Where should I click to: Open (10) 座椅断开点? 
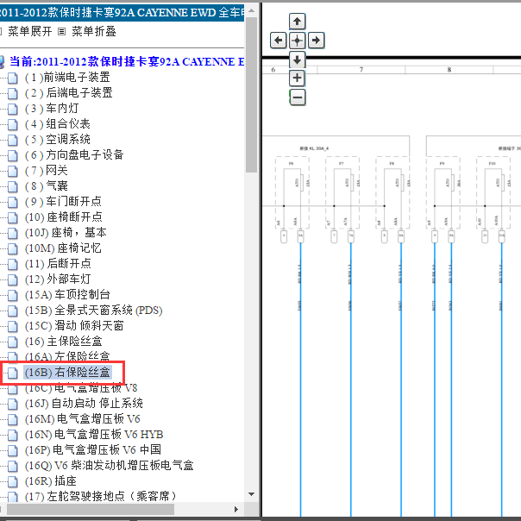64,217
